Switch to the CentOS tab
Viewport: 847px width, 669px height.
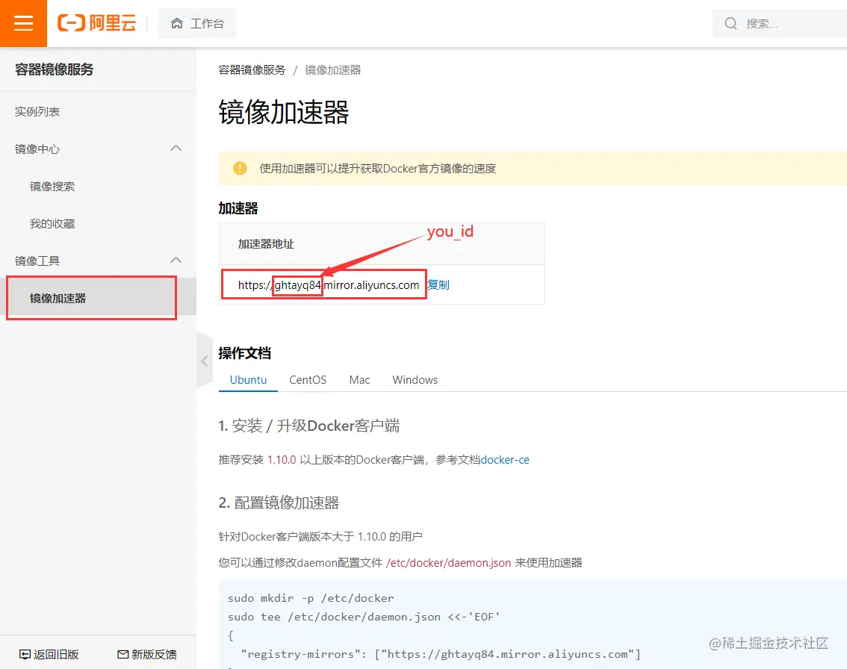(x=308, y=379)
